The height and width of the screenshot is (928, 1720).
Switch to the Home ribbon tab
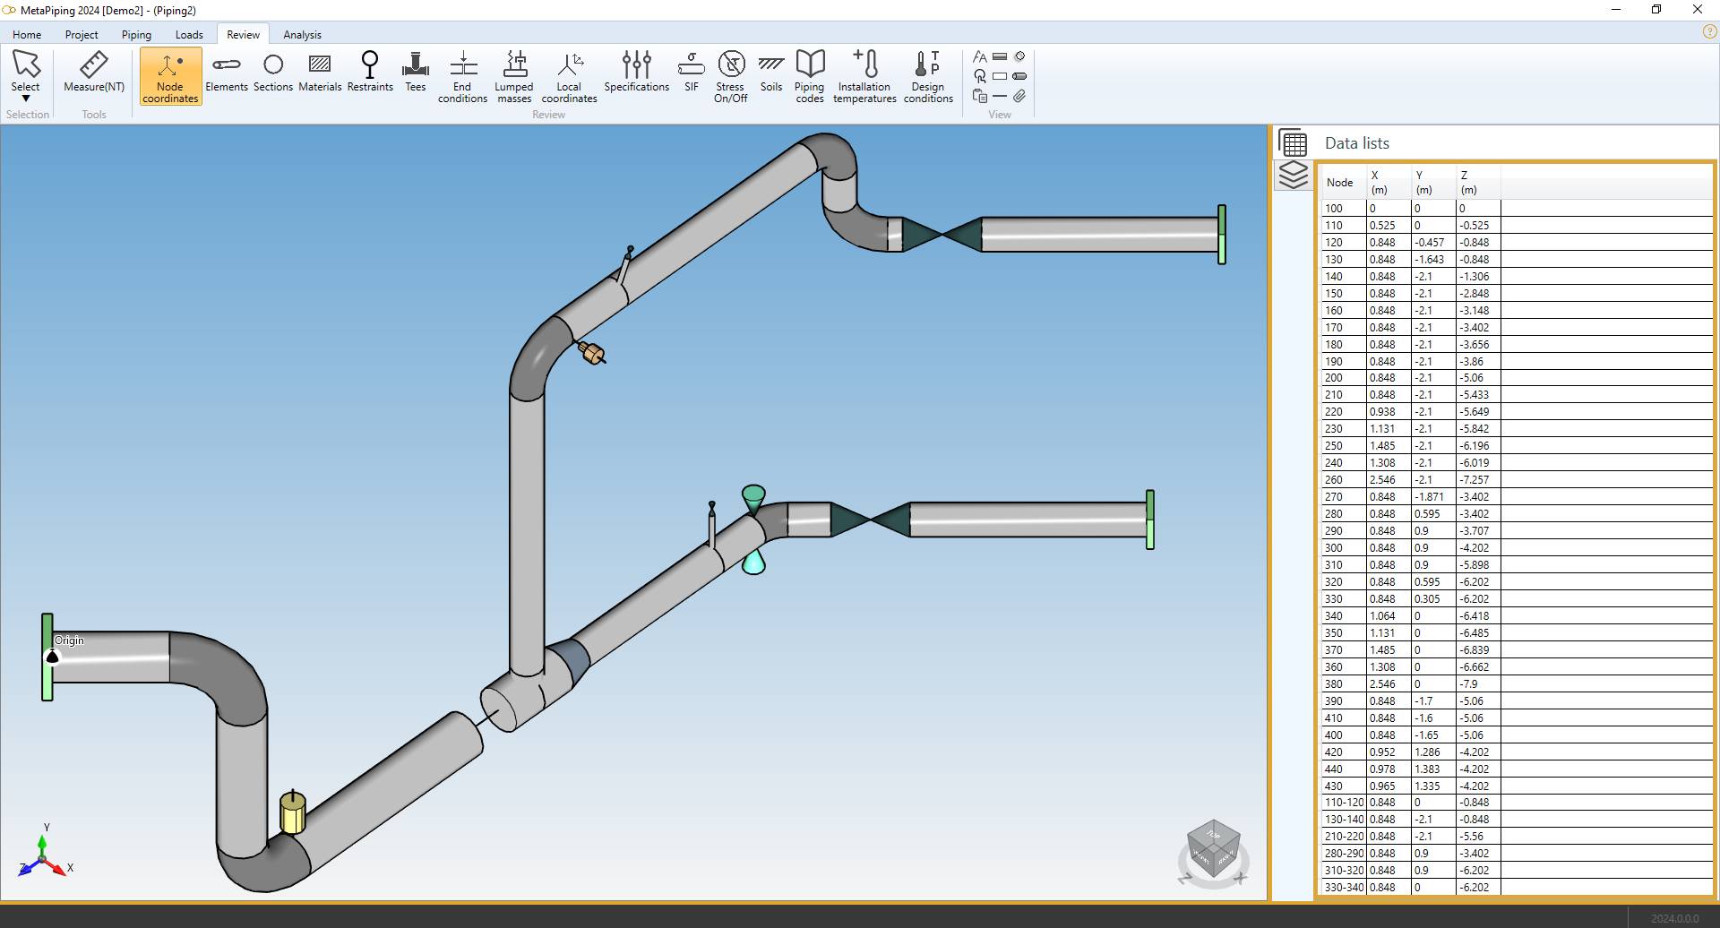(27, 35)
